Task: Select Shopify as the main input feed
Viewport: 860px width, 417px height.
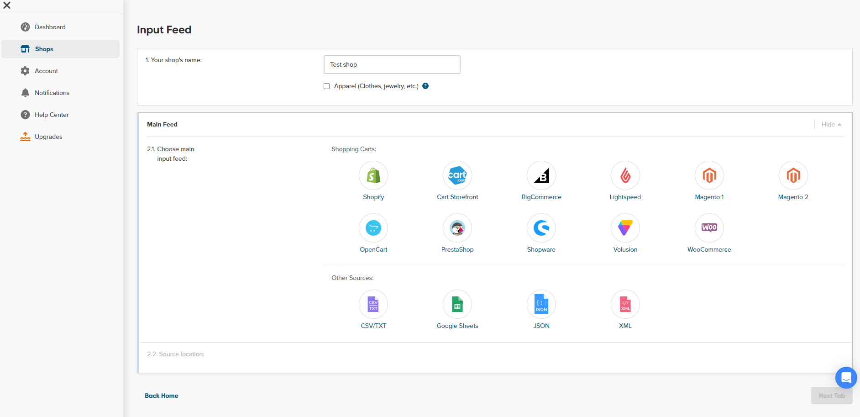Action: click(x=373, y=175)
